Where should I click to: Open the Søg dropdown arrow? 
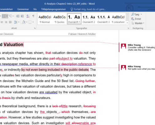click(x=141, y=14)
